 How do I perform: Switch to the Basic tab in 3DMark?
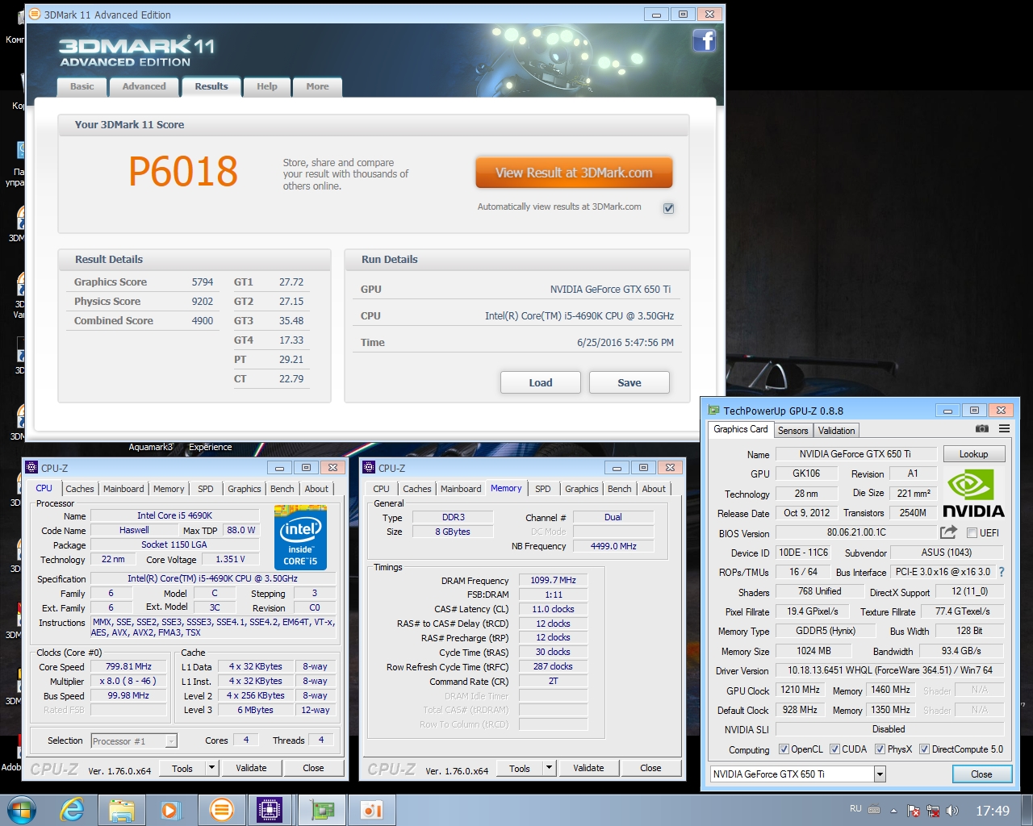(82, 86)
